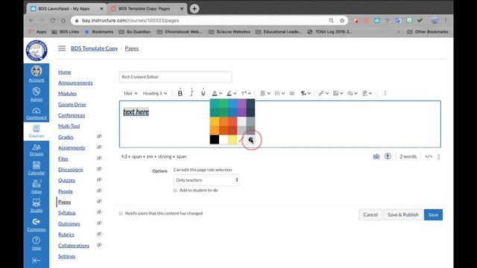Click the insert image icon
The width and height of the screenshot is (477, 268).
click(335, 93)
